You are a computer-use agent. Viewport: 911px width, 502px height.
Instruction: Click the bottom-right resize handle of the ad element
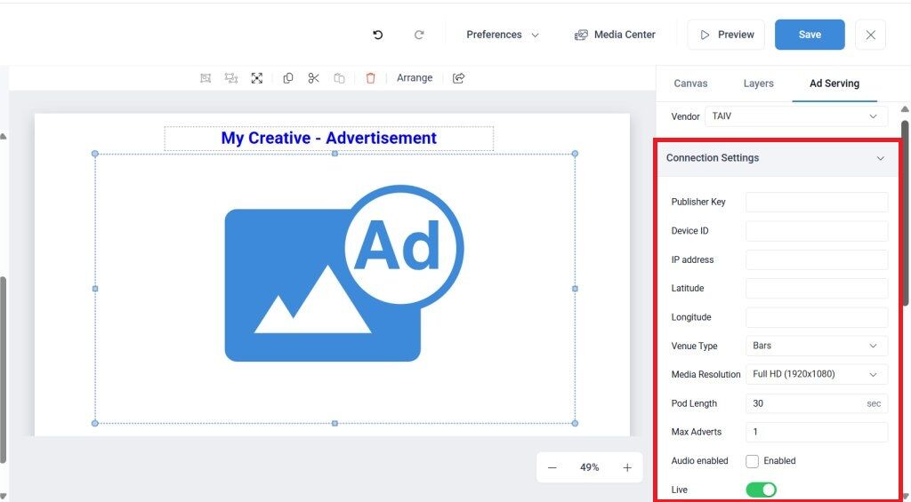[x=575, y=423]
